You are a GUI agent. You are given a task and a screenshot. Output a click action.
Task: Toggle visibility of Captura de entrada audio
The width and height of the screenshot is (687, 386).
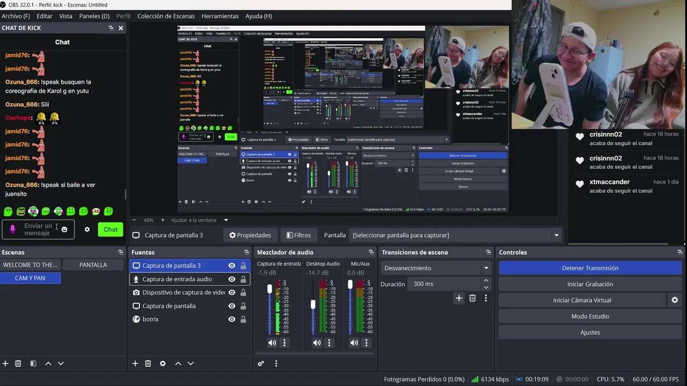coord(232,279)
